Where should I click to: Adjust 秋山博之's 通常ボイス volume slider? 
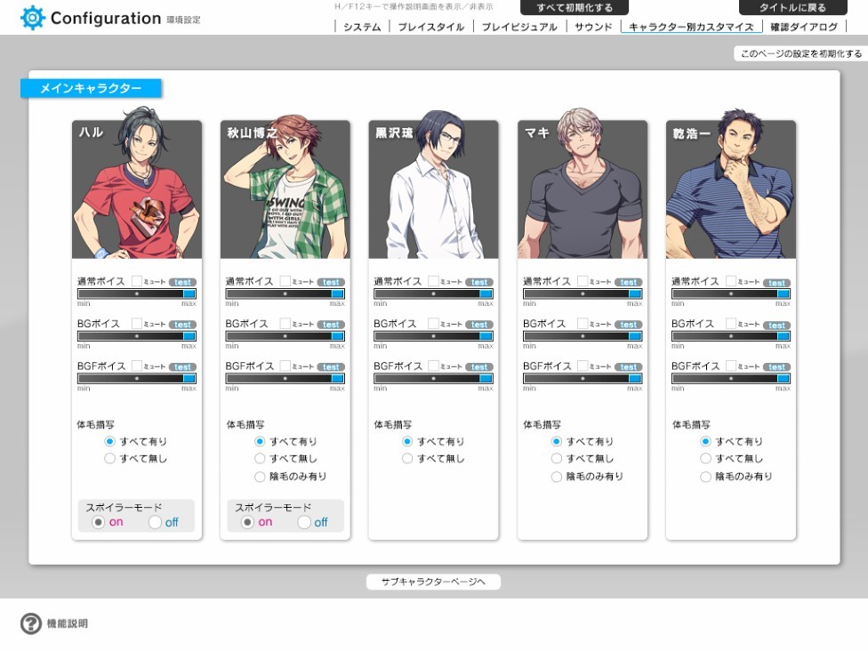pyautogui.click(x=285, y=293)
